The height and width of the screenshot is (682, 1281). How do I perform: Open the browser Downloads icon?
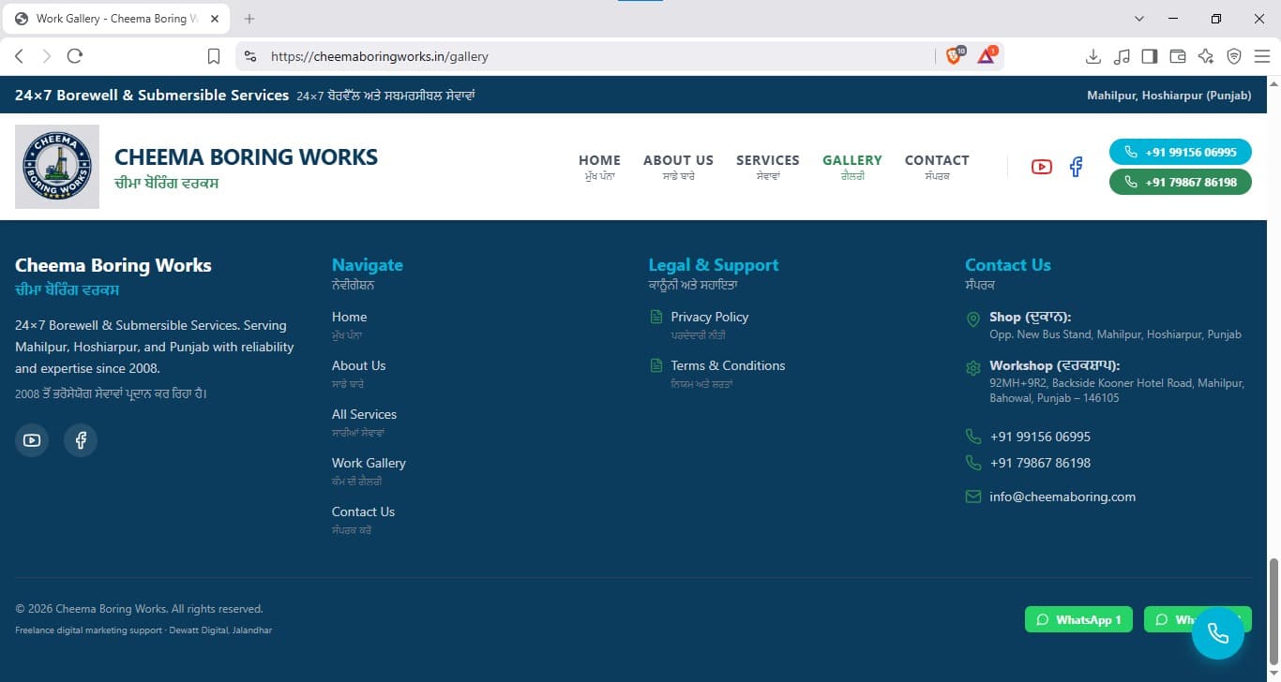1093,56
